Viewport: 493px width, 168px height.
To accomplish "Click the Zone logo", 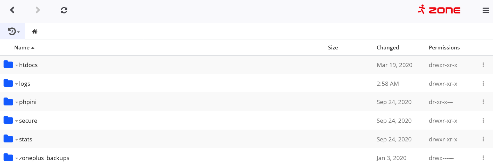I will pyautogui.click(x=439, y=10).
